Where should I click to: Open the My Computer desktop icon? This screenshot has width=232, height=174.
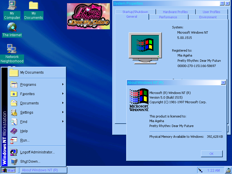coord(12,10)
